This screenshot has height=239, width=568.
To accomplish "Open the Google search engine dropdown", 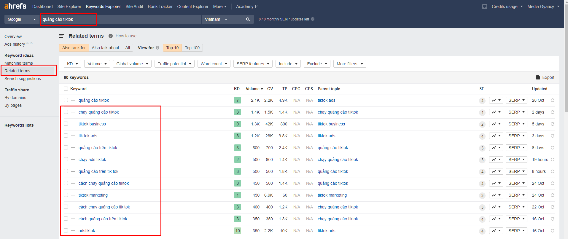I will pos(22,19).
